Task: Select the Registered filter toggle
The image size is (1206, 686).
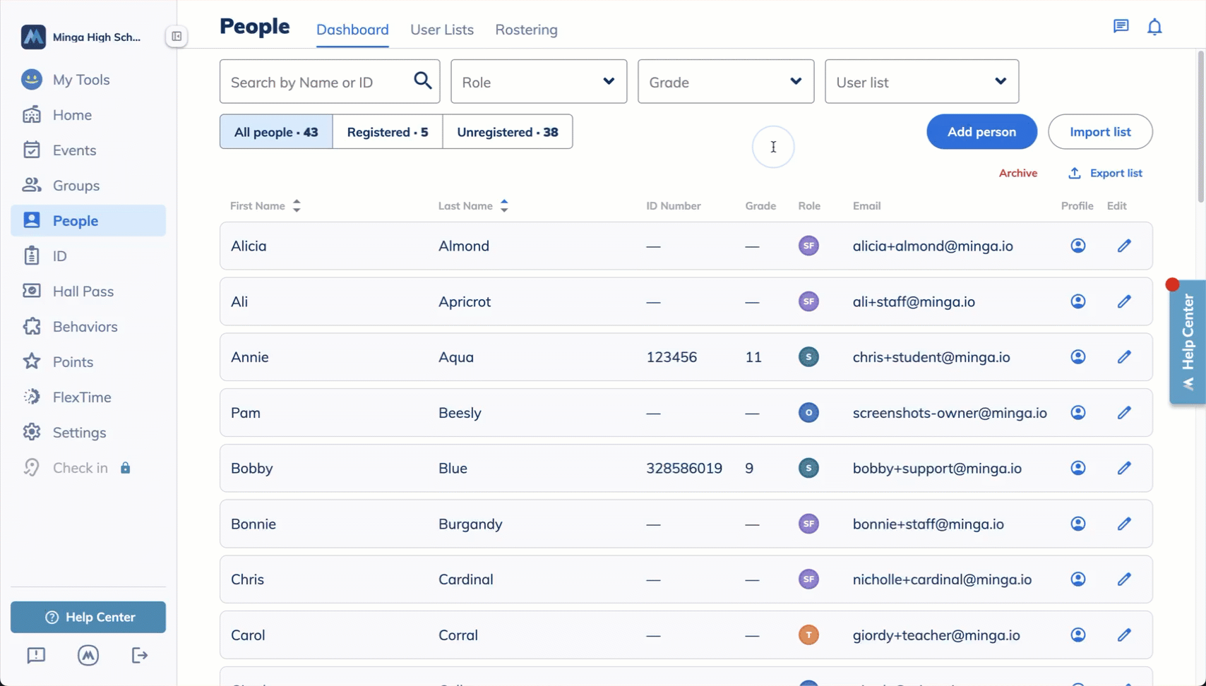Action: [387, 132]
